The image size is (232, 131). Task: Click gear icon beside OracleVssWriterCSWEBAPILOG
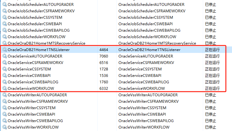[5, 121]
